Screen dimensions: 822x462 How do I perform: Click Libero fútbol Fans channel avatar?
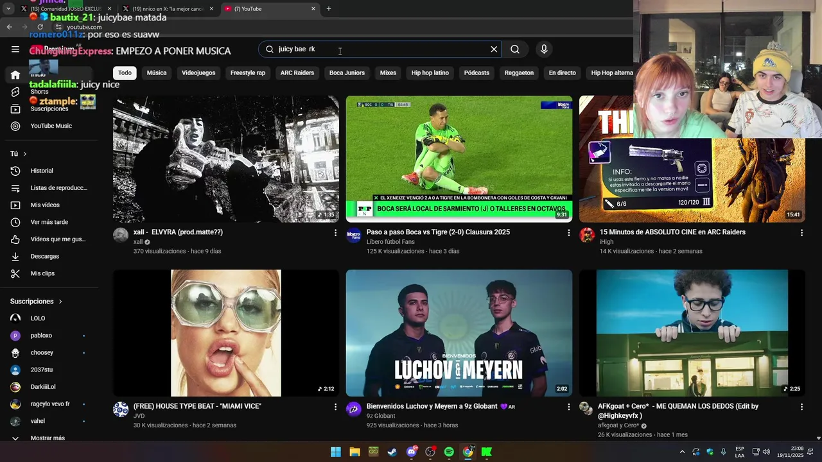tap(354, 235)
